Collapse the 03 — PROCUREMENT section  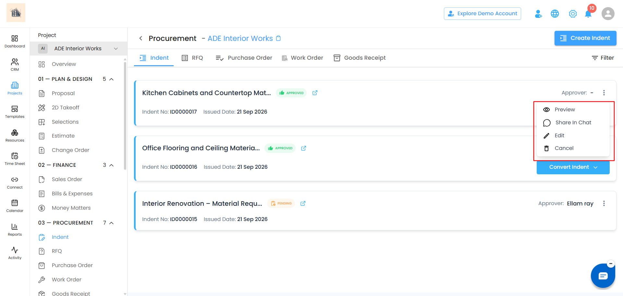(x=111, y=223)
